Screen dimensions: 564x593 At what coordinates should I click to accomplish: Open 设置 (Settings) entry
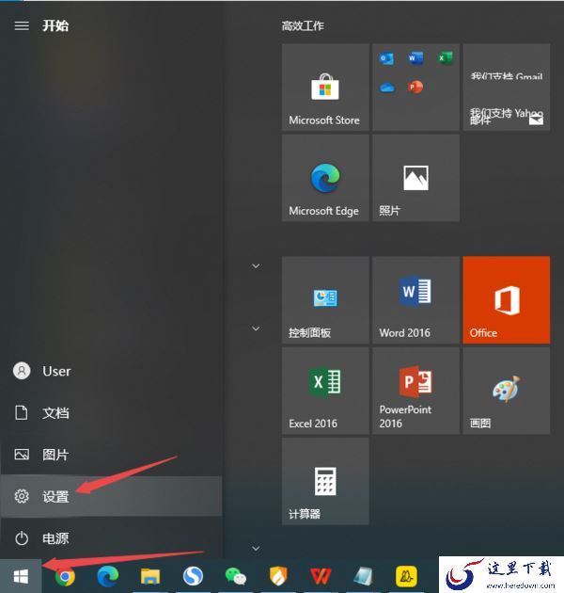[111, 496]
